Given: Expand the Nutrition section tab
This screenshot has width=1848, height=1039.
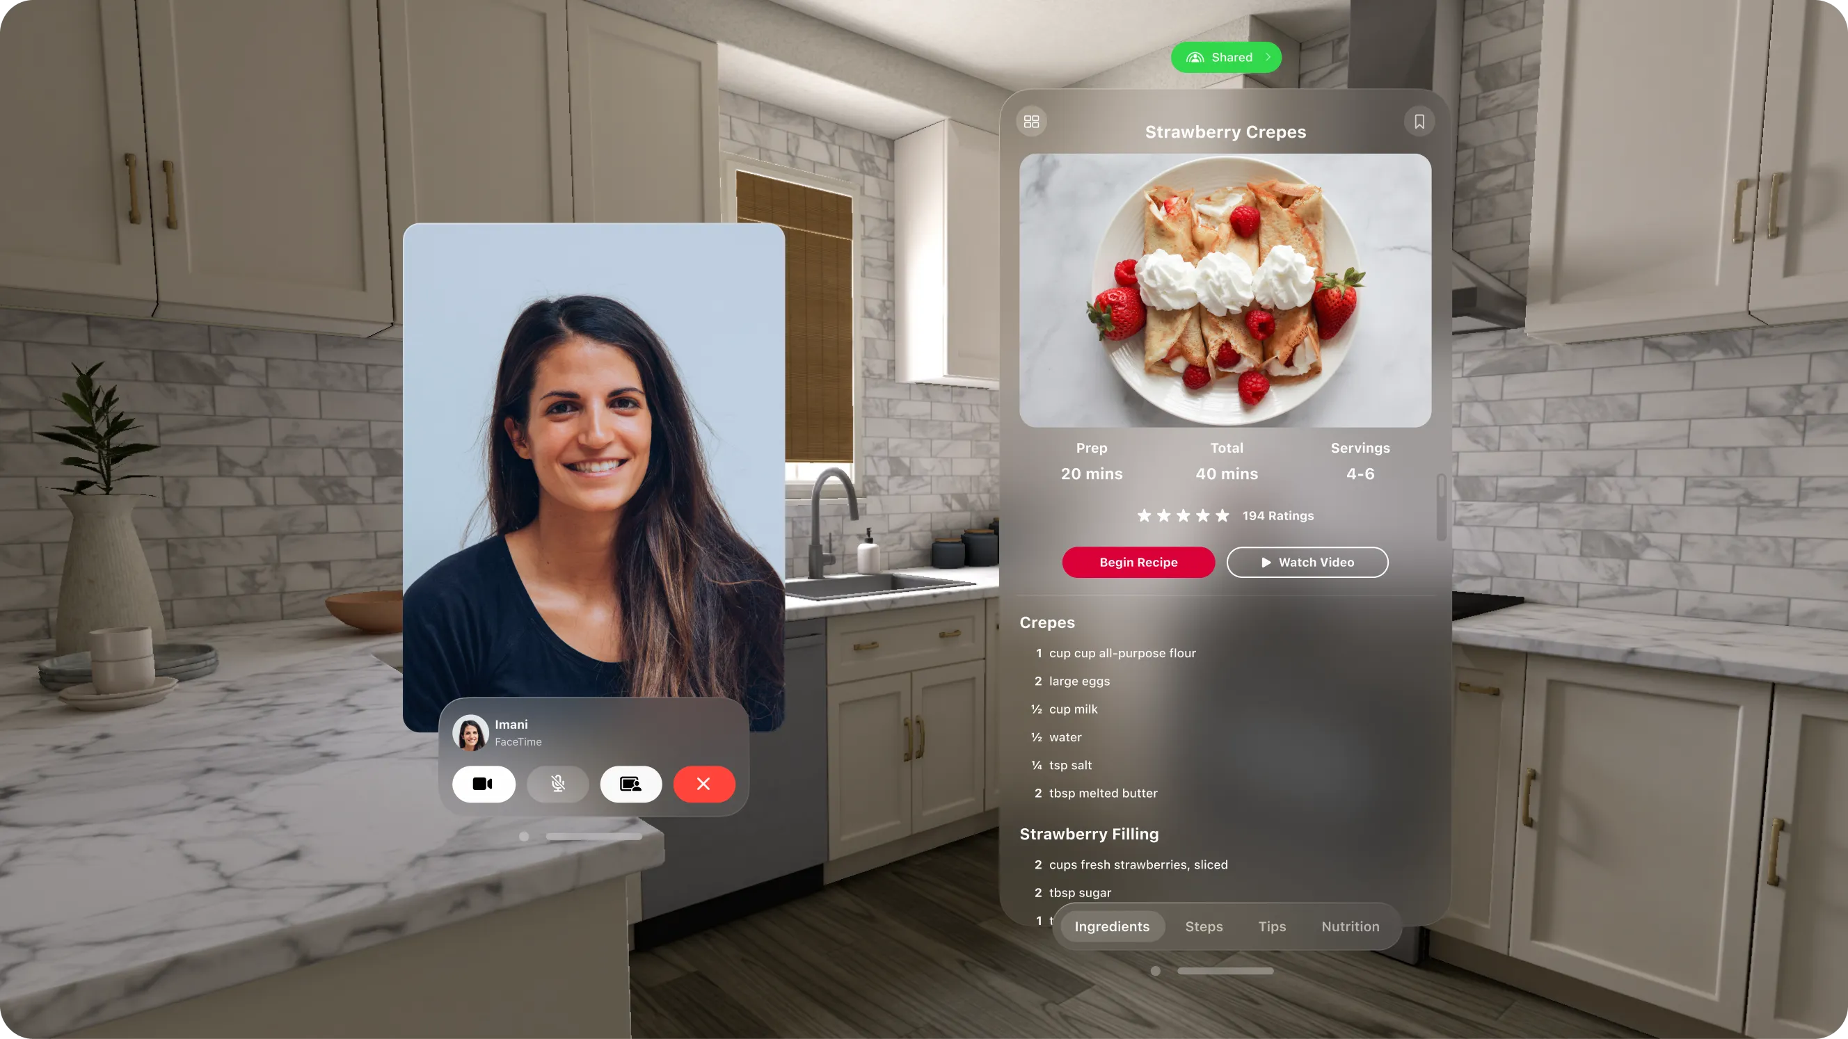Looking at the screenshot, I should 1351,926.
